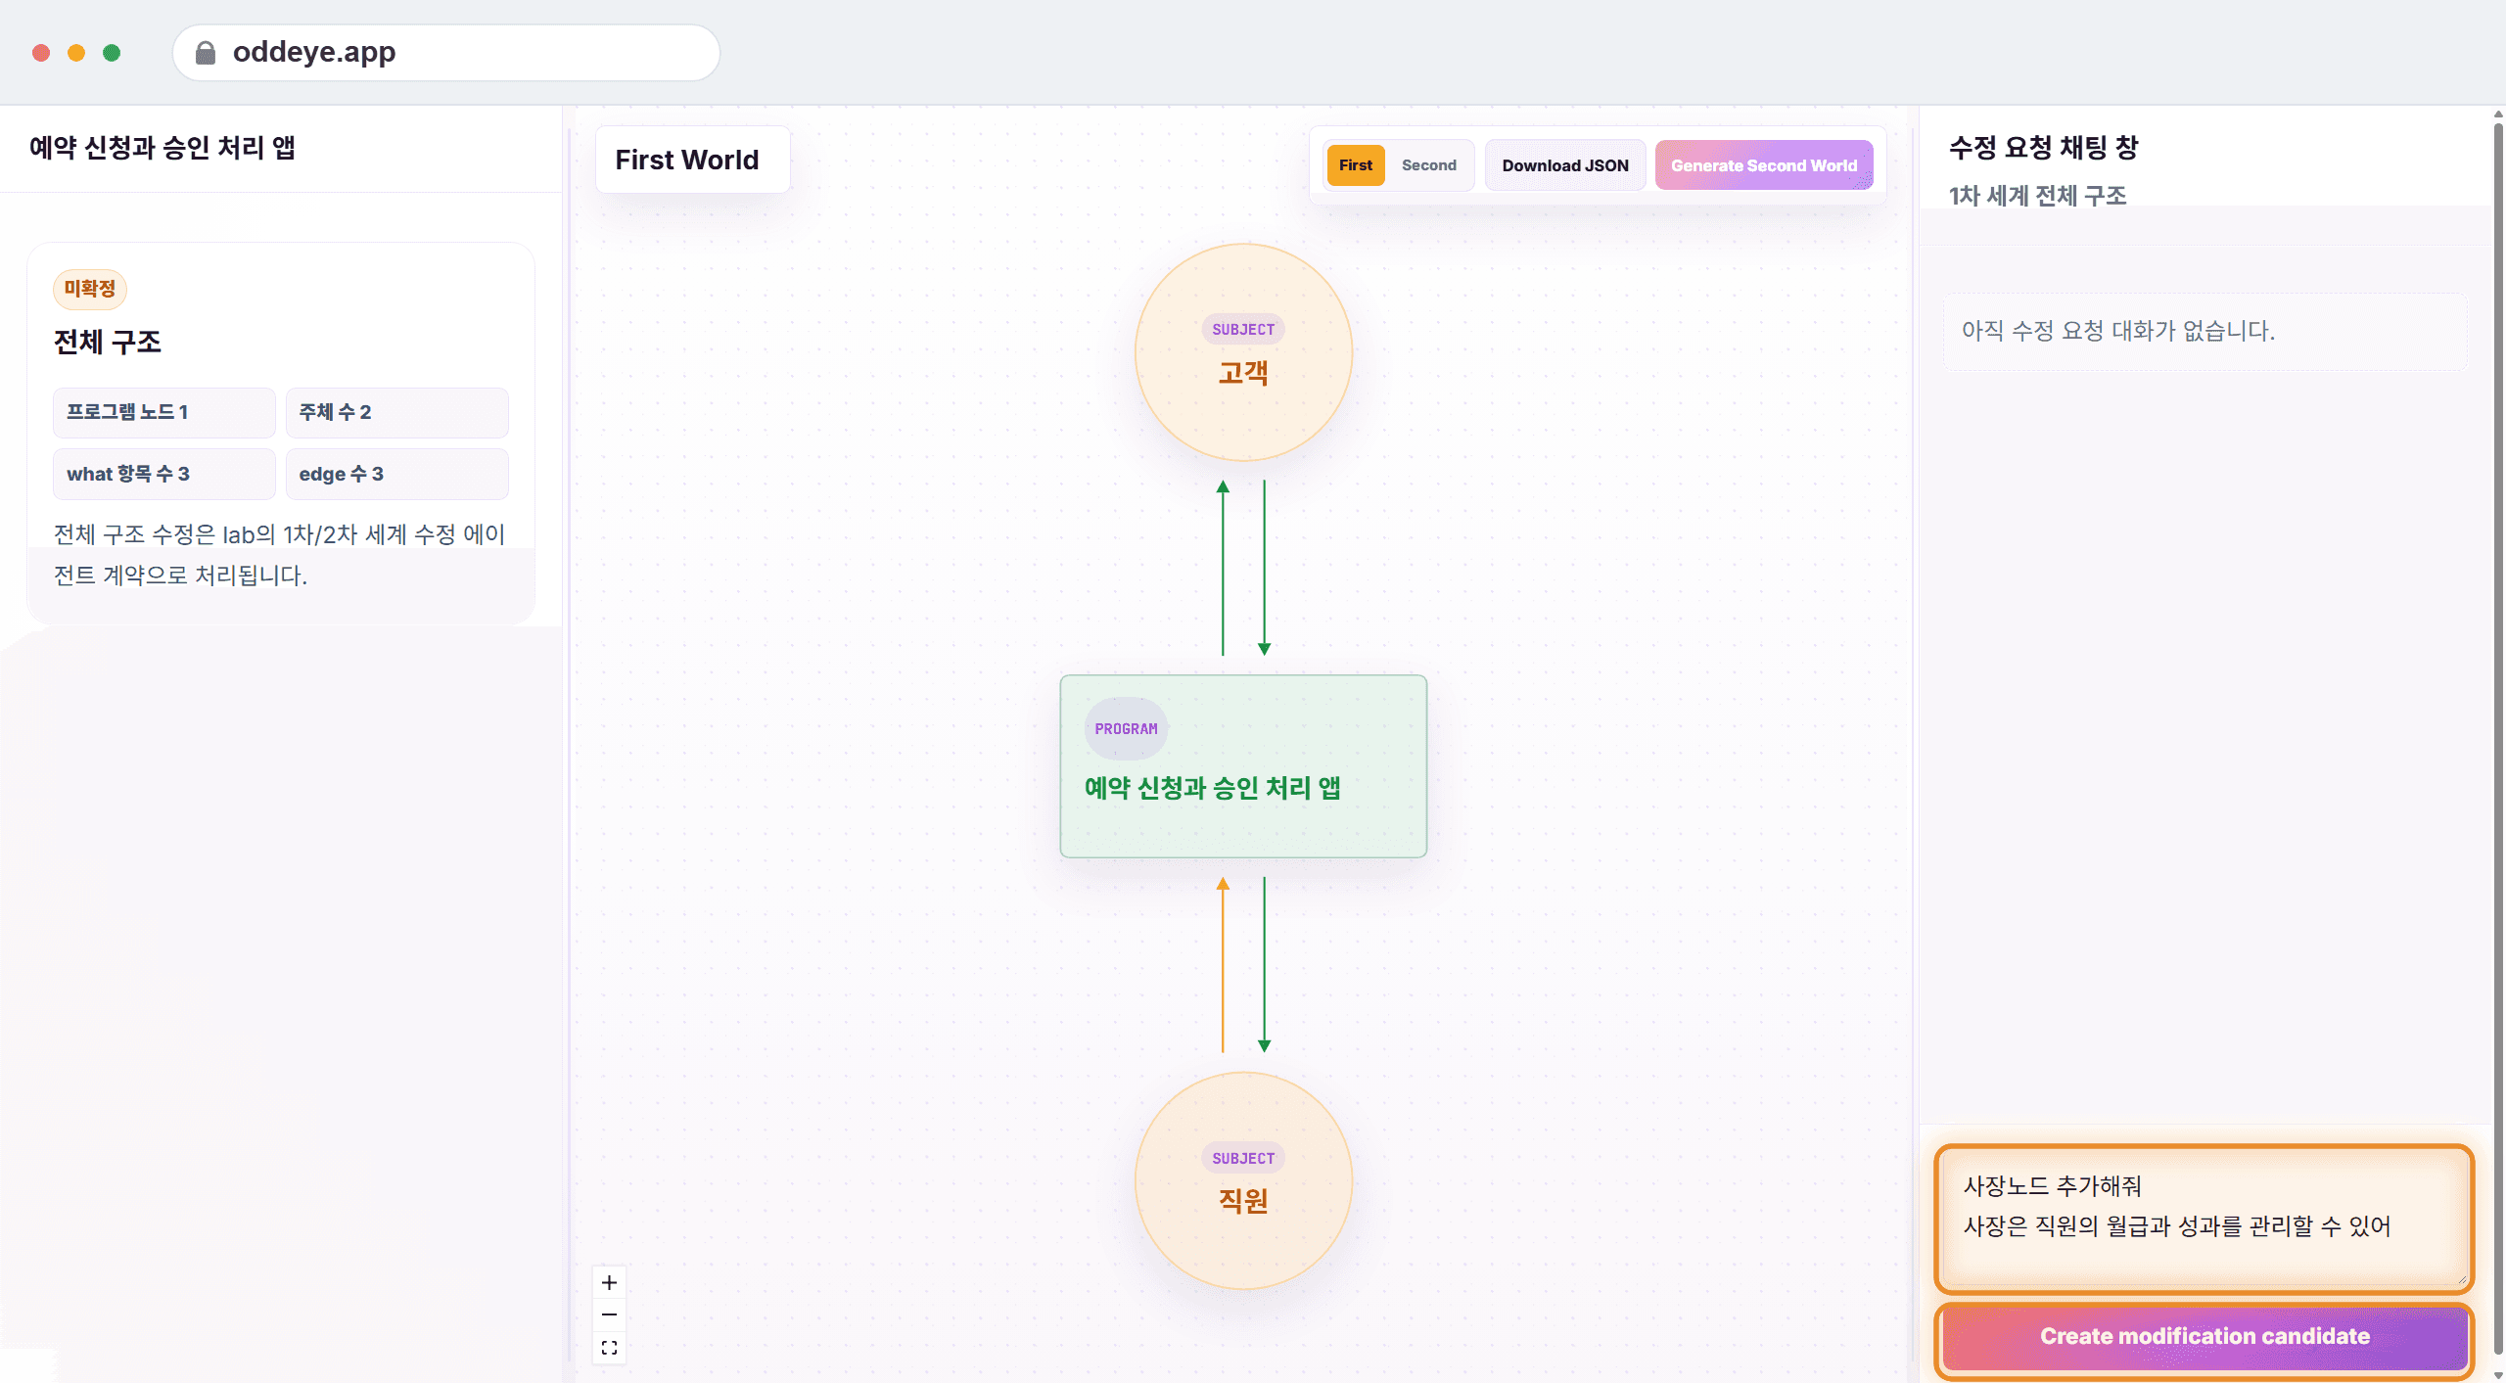Screen dimensions: 2506x1383
Task: Click the orange upward edge arrow
Action: pos(1223,964)
